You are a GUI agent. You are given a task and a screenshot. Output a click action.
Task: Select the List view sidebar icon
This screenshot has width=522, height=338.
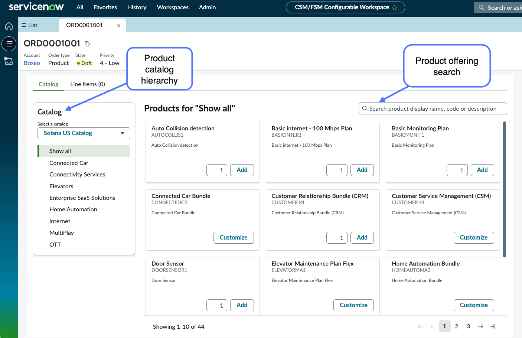click(9, 44)
